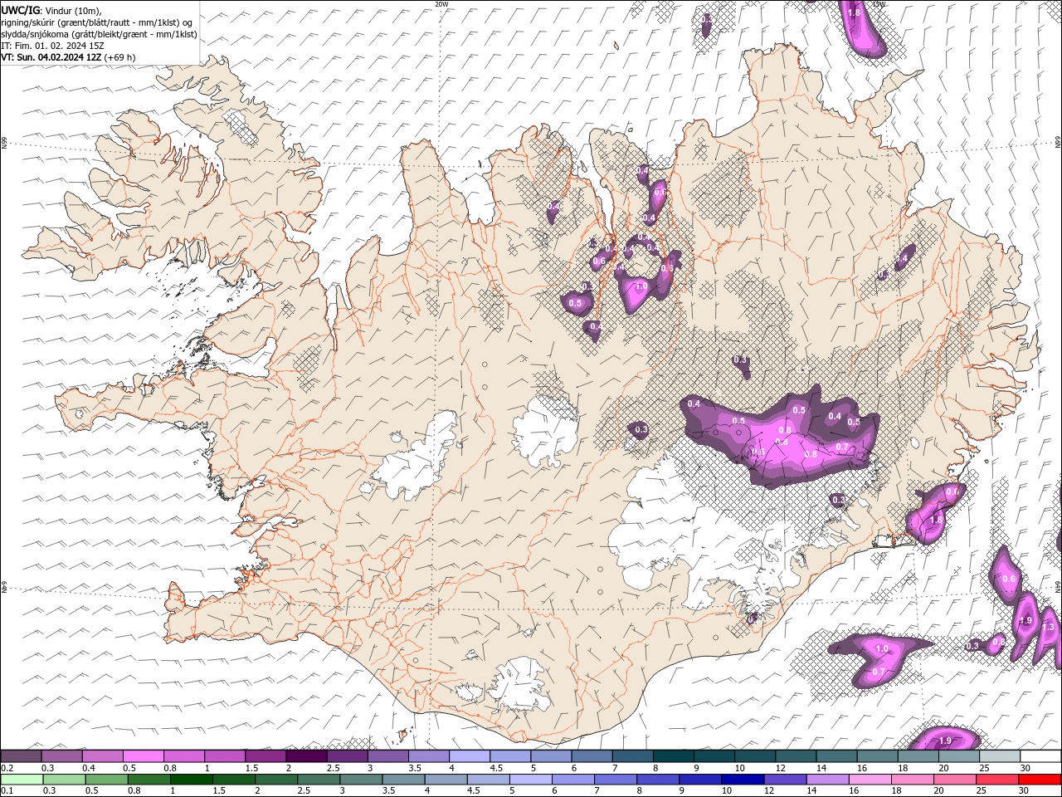Select the lower legend pink swatch between 16 and 18
This screenshot has height=797, width=1062.
(x=869, y=780)
